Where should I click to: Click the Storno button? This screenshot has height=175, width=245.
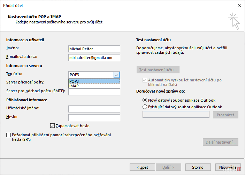pyautogui.click(x=198, y=167)
